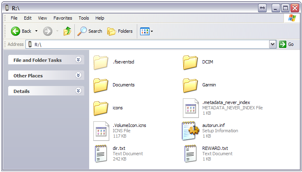The height and width of the screenshot is (172, 302).
Task: Open Back history dropdown arrow
Action: coord(36,31)
